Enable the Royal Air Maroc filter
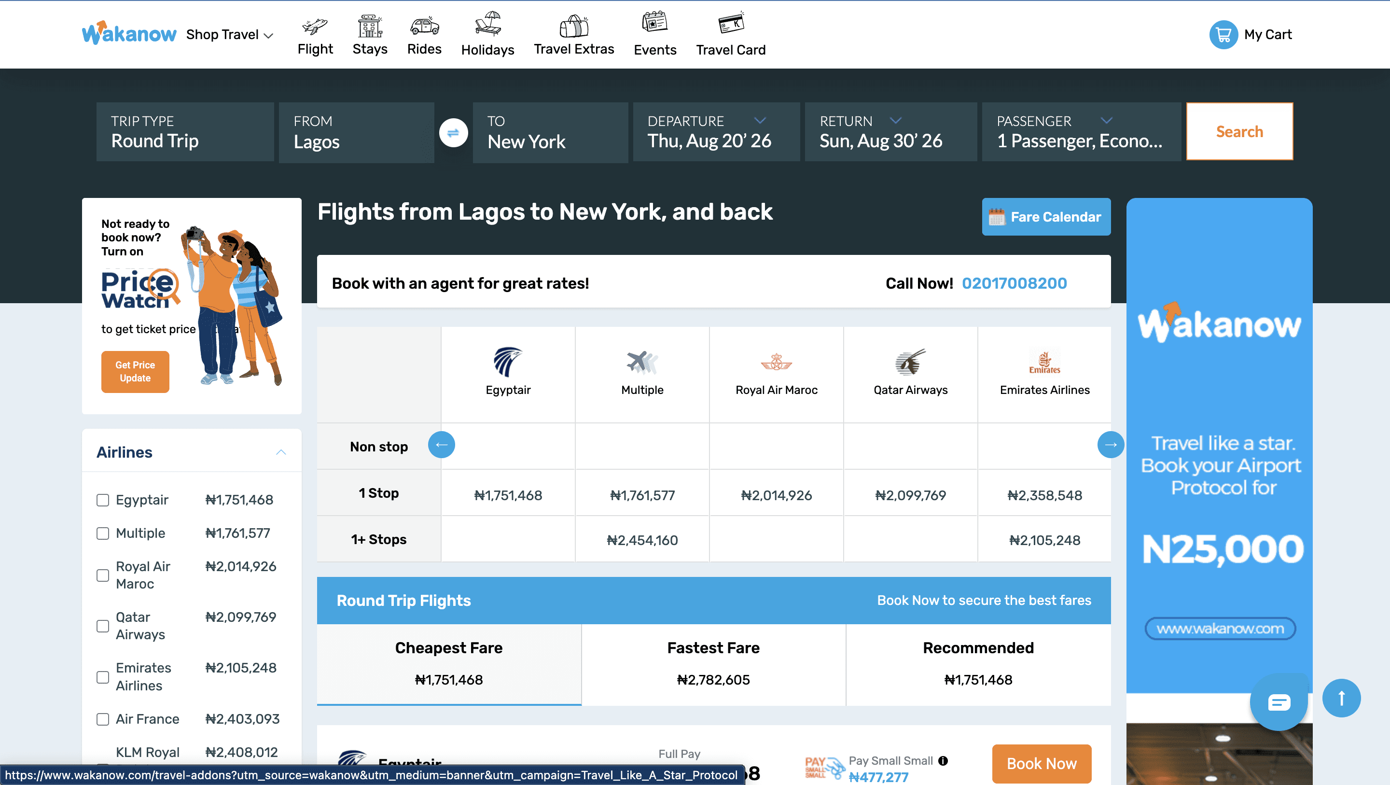1390x785 pixels. (102, 575)
